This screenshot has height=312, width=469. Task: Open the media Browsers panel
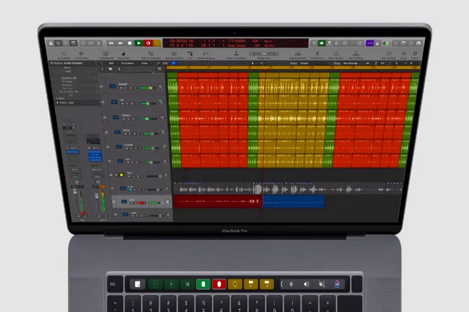[419, 43]
